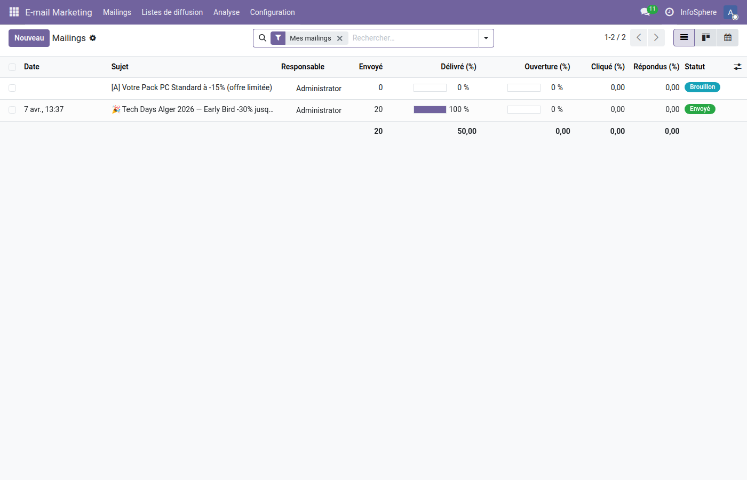Go to next page with the right chevron
This screenshot has height=480, width=747.
point(656,37)
